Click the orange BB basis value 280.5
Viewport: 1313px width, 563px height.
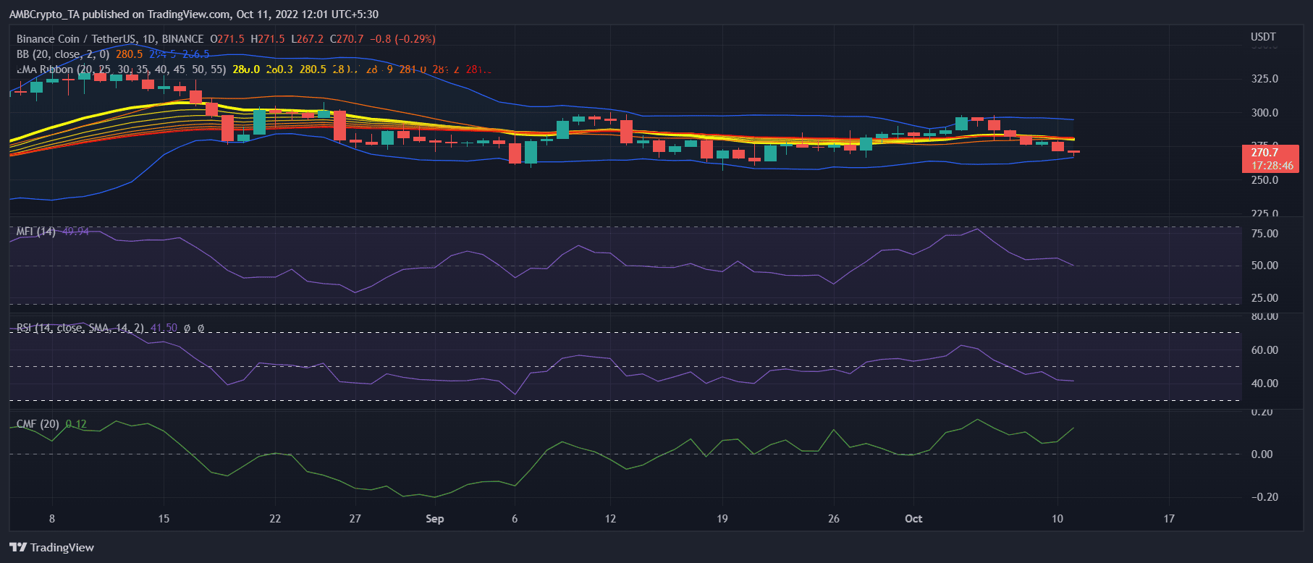coord(130,54)
